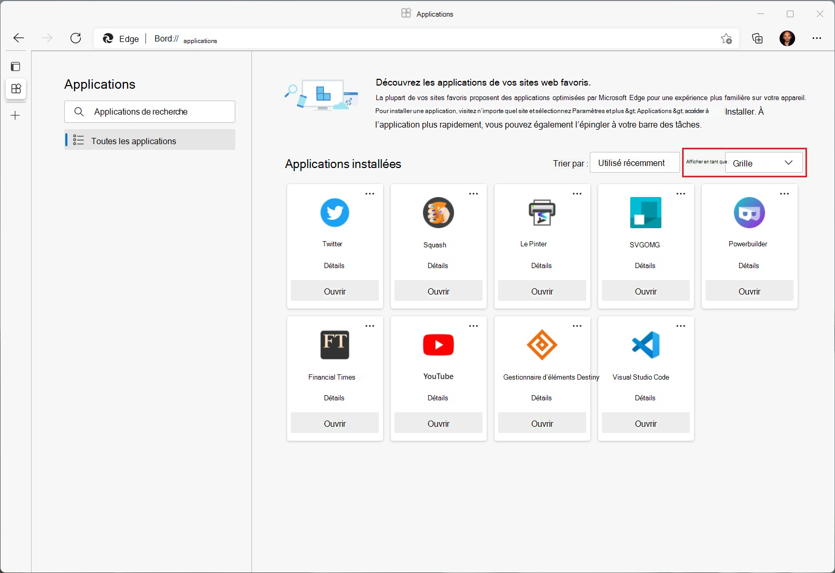Image resolution: width=835 pixels, height=573 pixels.
Task: Click the Destiny item manager icon
Action: point(542,345)
